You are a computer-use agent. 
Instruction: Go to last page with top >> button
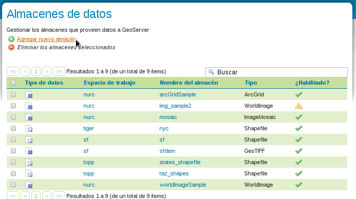tap(59, 71)
